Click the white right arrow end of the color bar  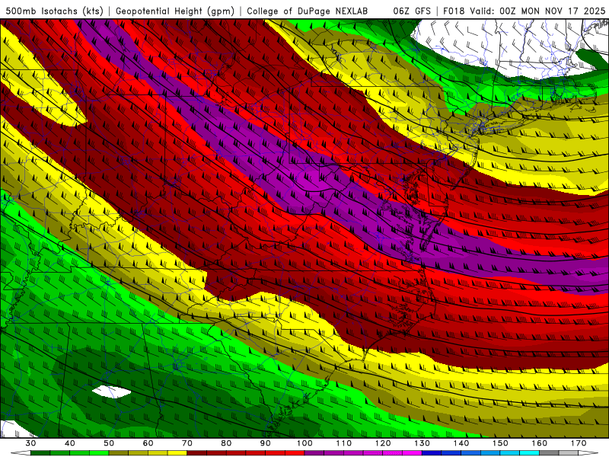click(x=588, y=453)
